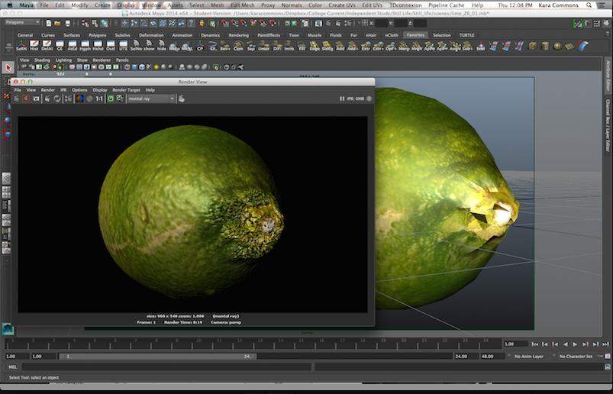Image resolution: width=613 pixels, height=394 pixels.
Task: Click the Render region icon
Action: 26,98
